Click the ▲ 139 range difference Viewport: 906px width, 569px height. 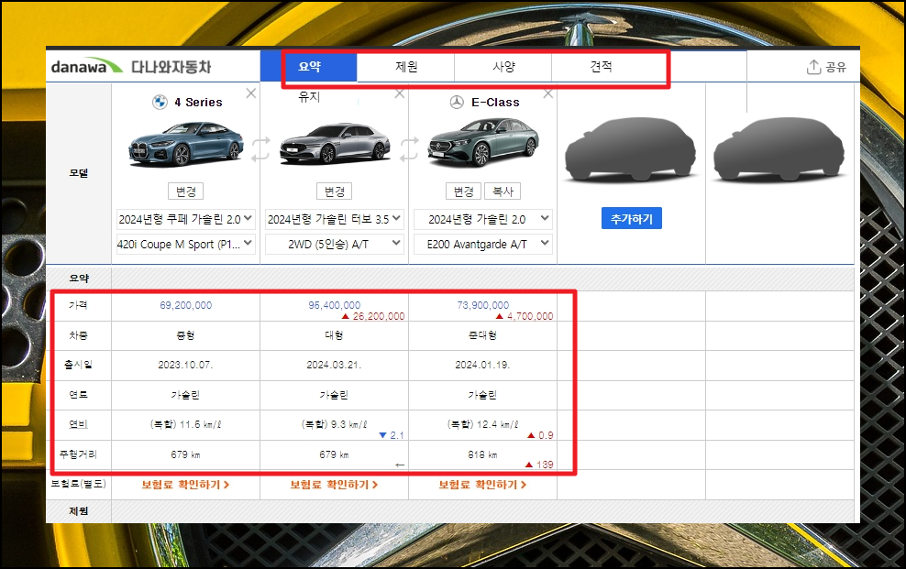point(539,465)
